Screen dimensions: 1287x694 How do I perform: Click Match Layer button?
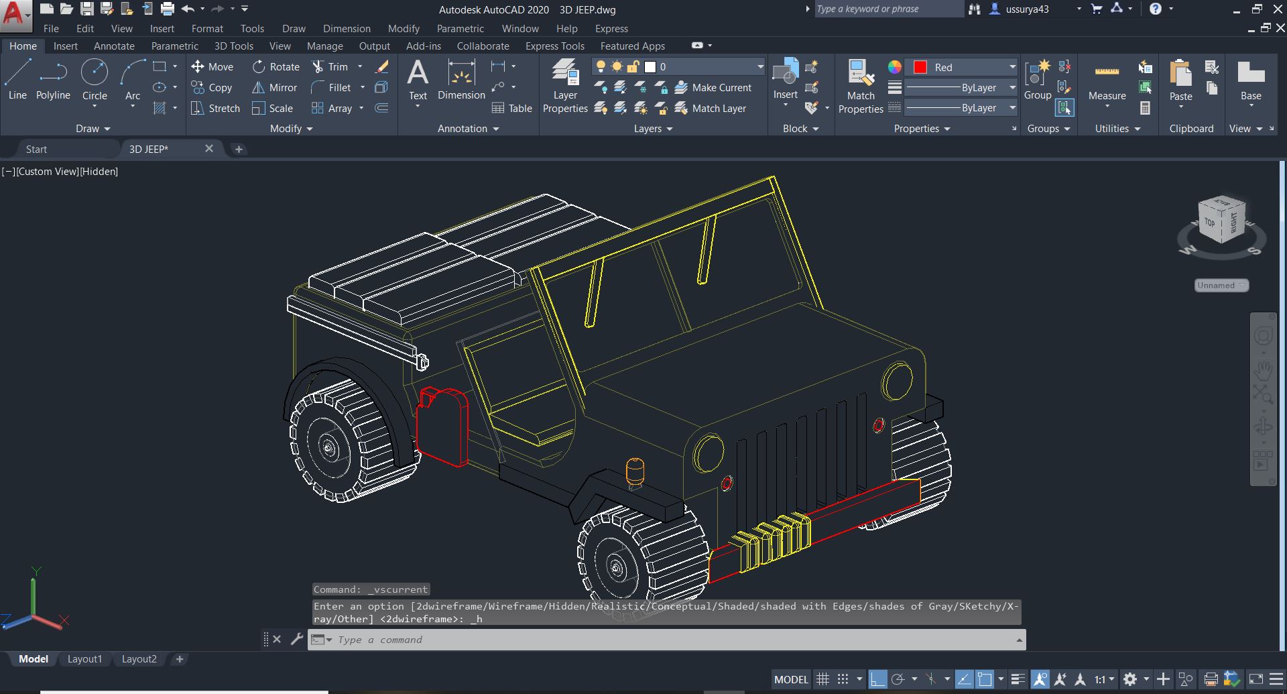pyautogui.click(x=711, y=108)
